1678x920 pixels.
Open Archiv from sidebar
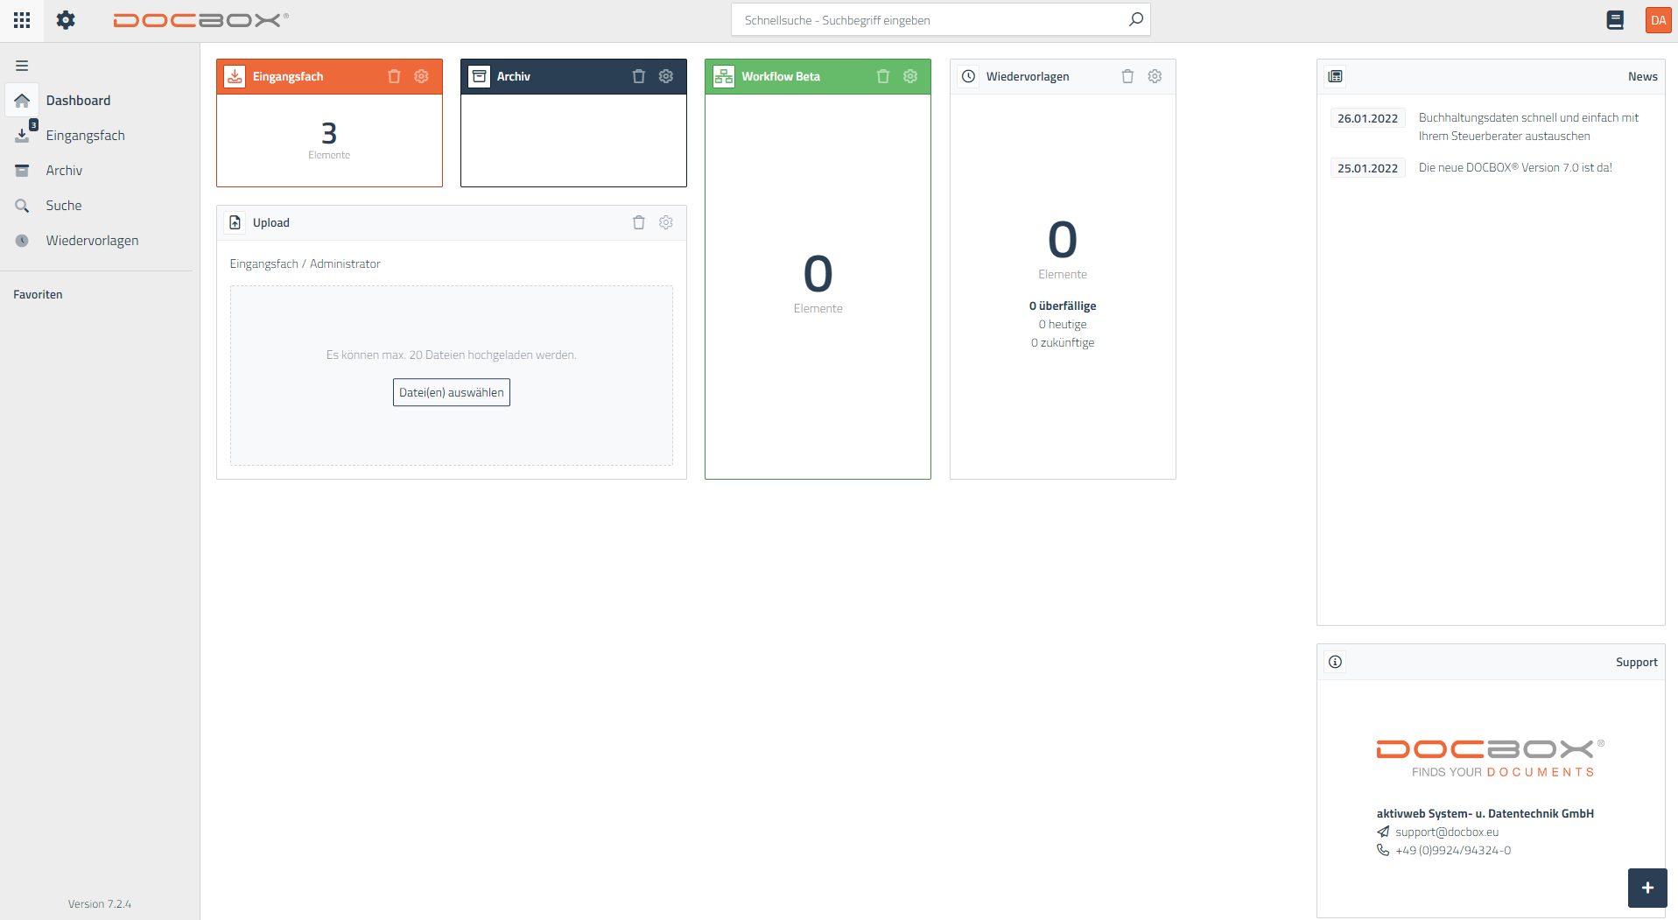pos(64,171)
